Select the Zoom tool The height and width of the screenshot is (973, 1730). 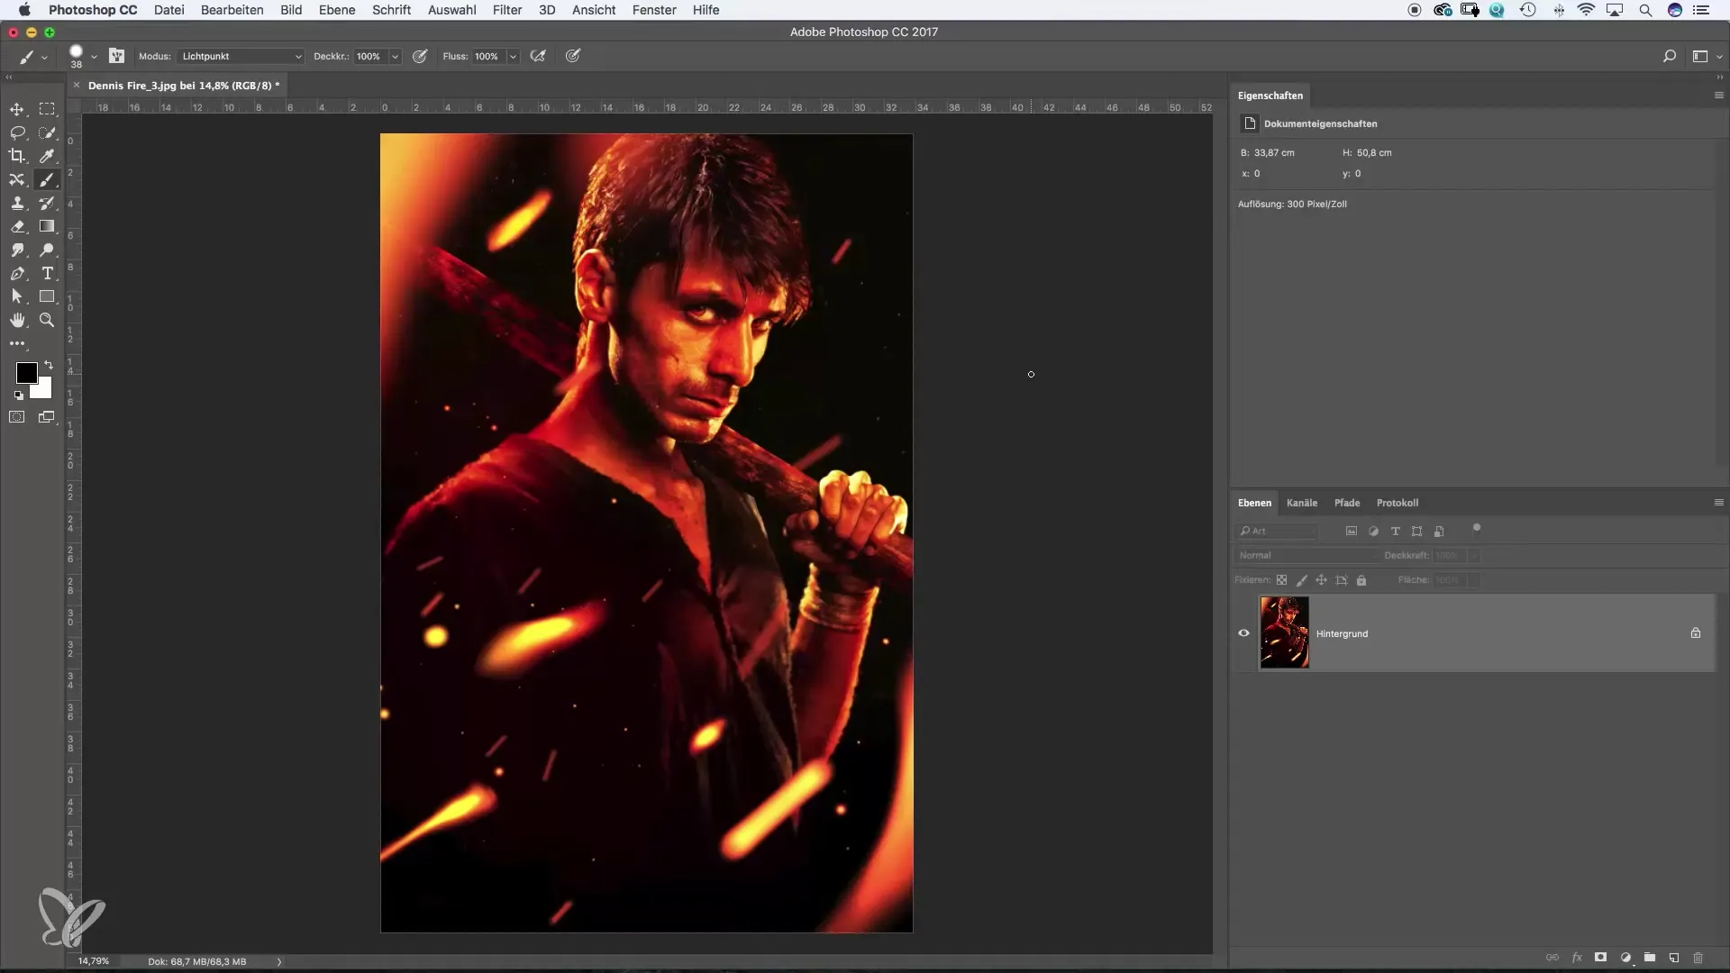click(x=47, y=320)
